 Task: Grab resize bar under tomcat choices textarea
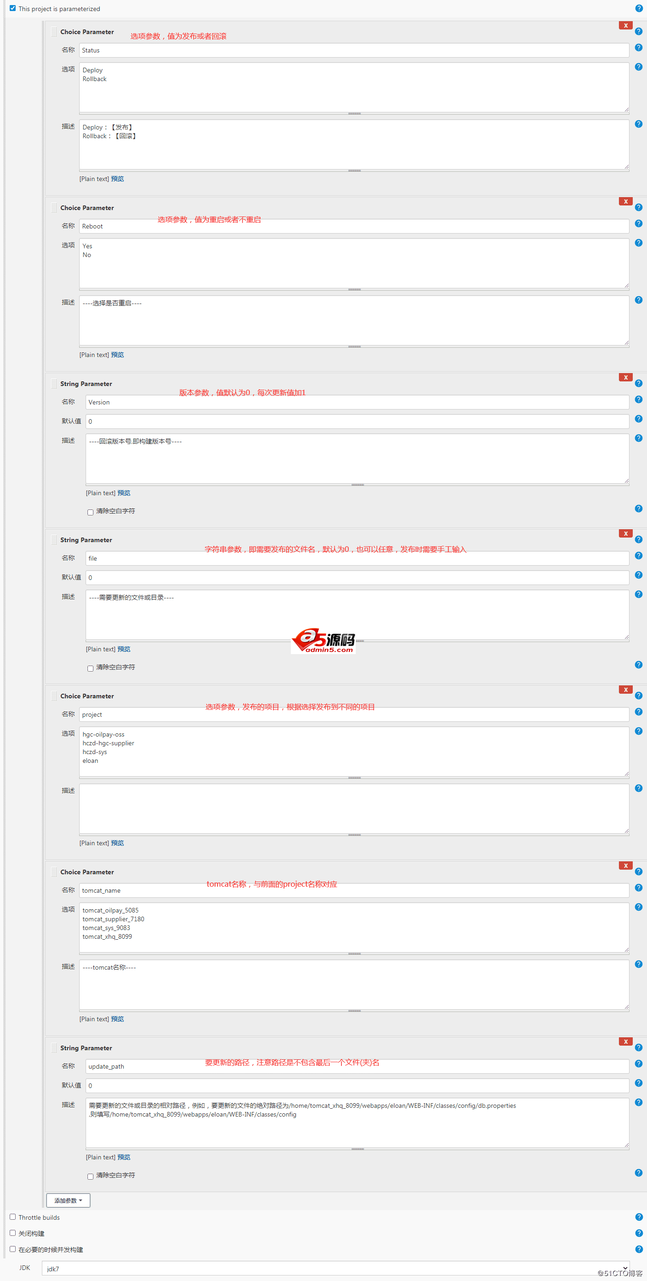(354, 954)
